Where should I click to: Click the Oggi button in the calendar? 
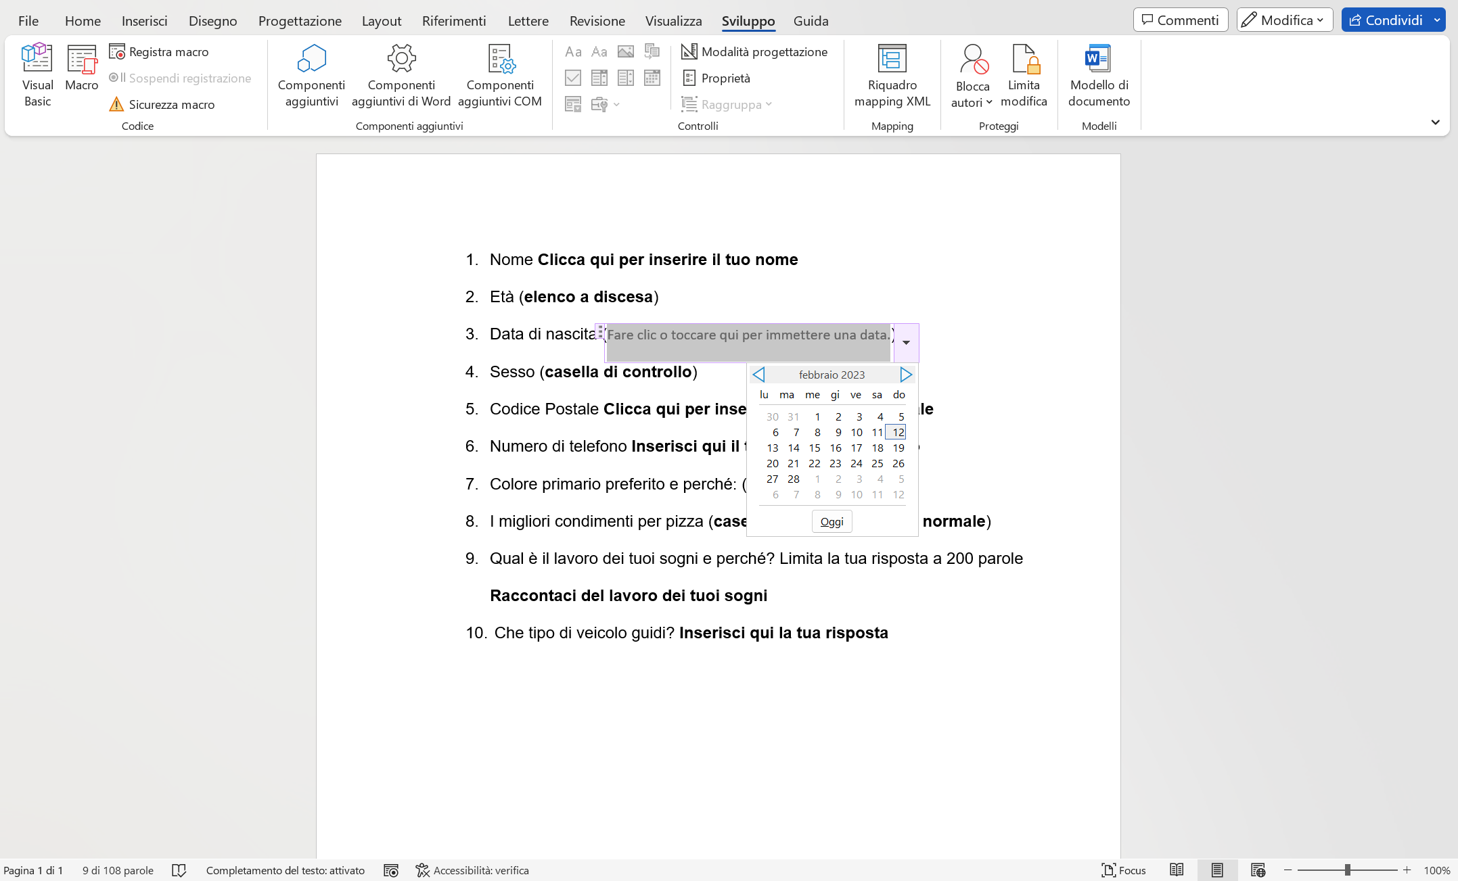tap(831, 521)
